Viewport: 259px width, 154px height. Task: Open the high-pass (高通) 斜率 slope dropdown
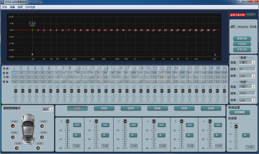(253, 76)
